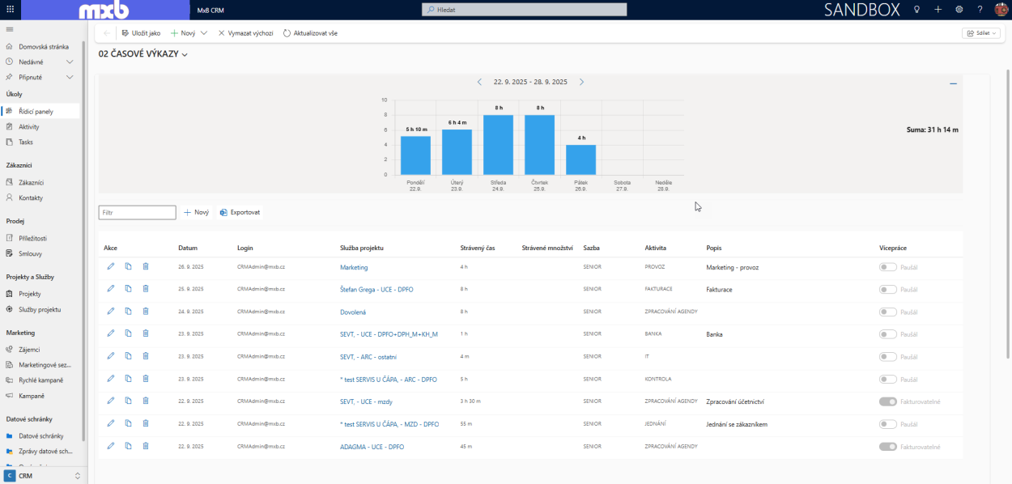This screenshot has height=484, width=1012.
Task: Click the lightbulb assistant icon in header
Action: click(x=916, y=10)
